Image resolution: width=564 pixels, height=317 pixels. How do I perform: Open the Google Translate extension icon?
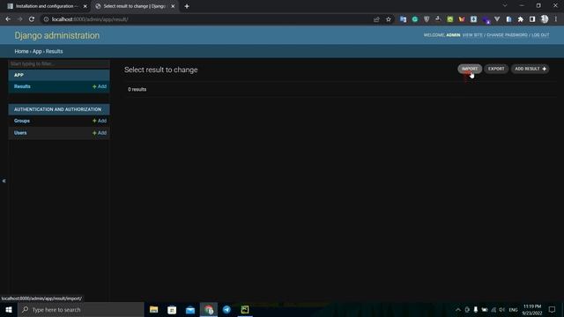click(x=403, y=19)
